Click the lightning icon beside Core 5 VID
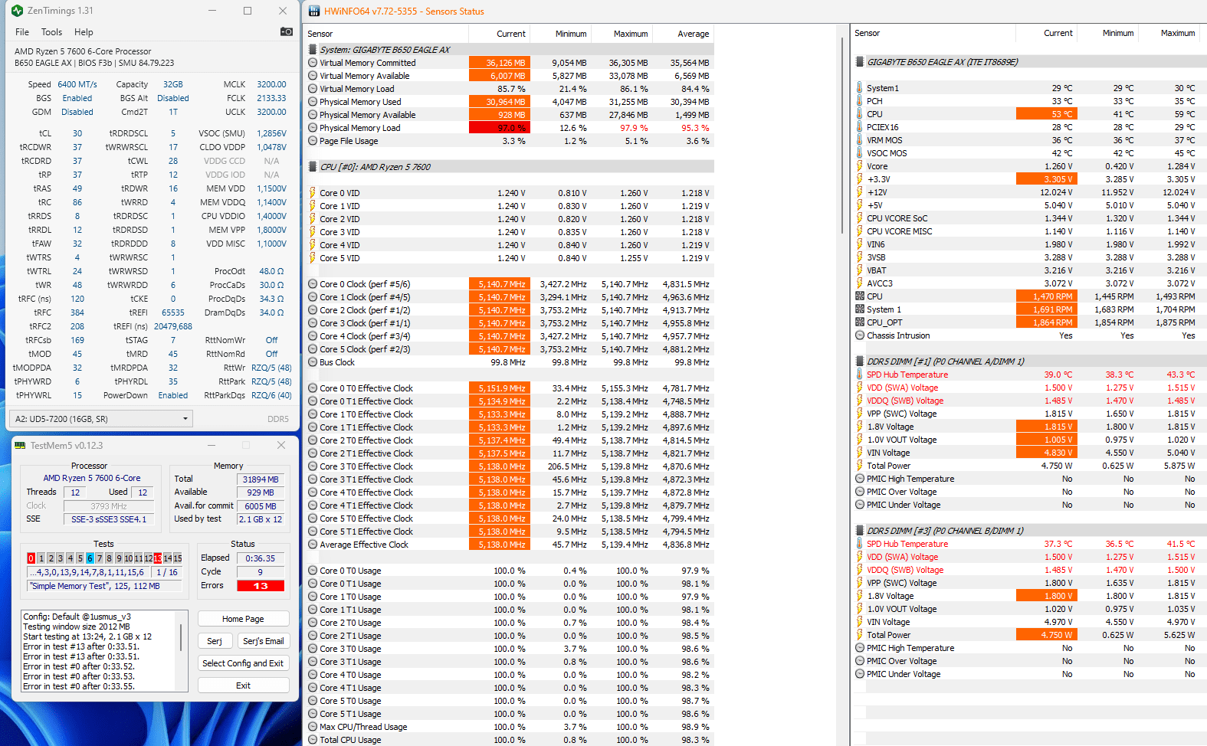Viewport: 1207px width, 746px height. click(x=313, y=258)
